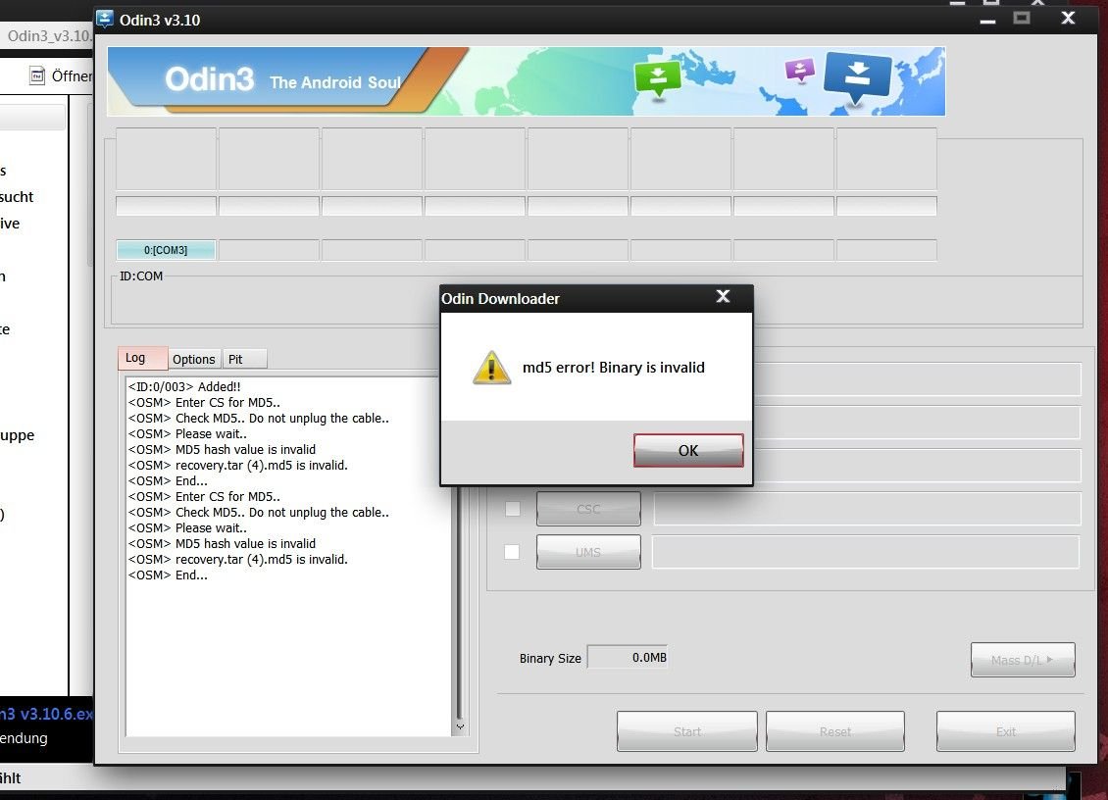Open the Pit tab

tap(244, 359)
